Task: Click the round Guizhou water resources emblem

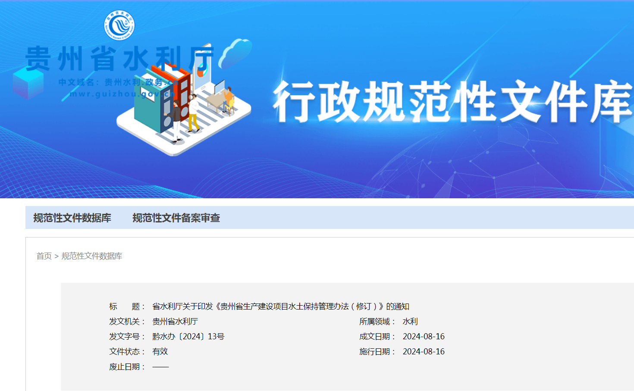Action: click(119, 25)
